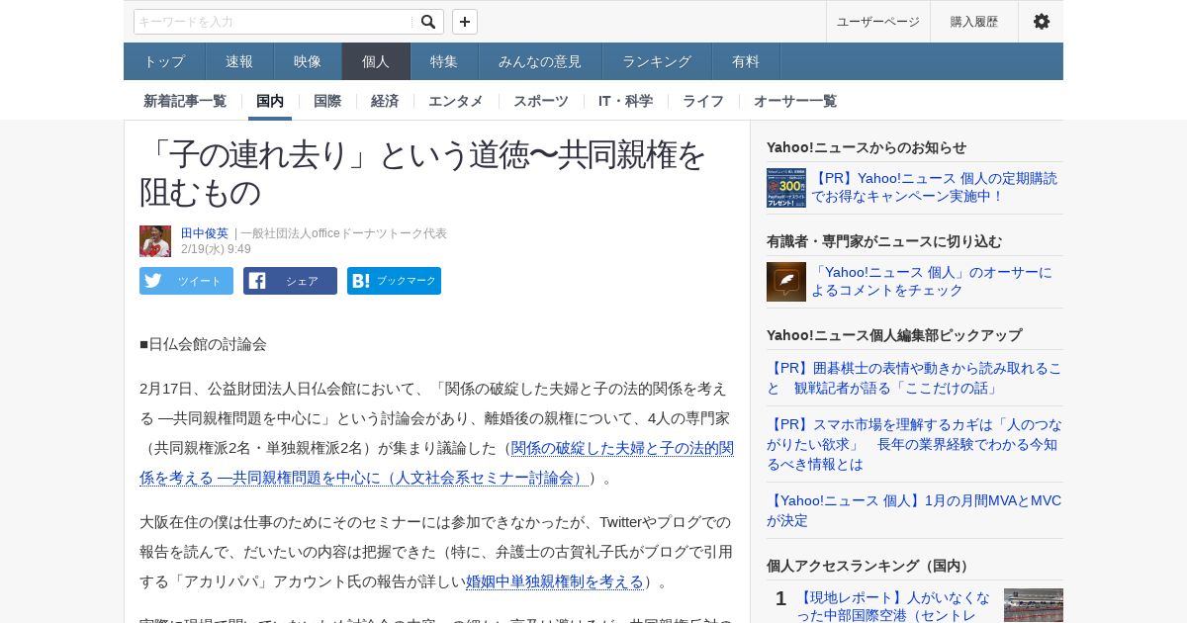Open the ランキング tab

(657, 61)
